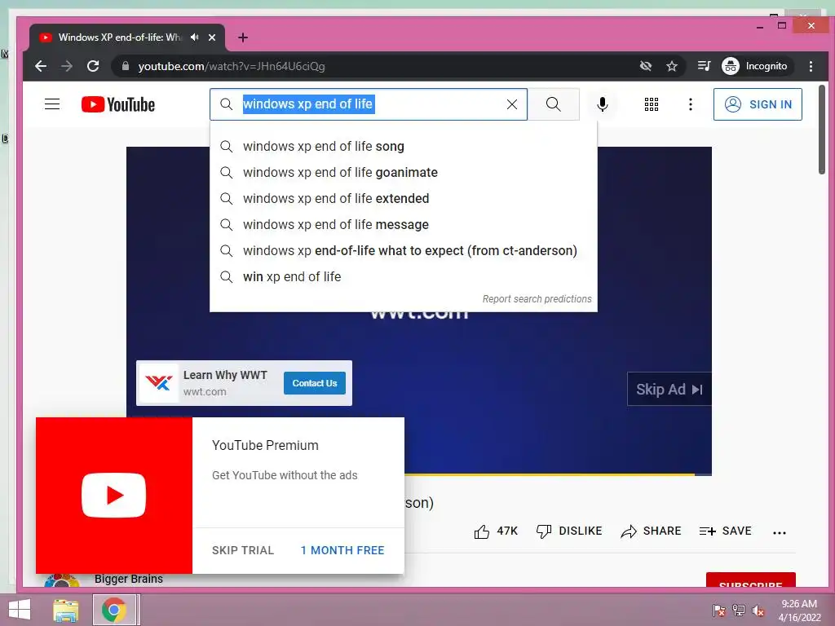835x626 pixels.
Task: Click 'Learn Why WWT' ad title
Action: coord(225,375)
